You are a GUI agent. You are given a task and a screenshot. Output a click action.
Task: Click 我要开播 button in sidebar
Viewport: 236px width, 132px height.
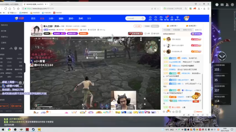(16, 106)
